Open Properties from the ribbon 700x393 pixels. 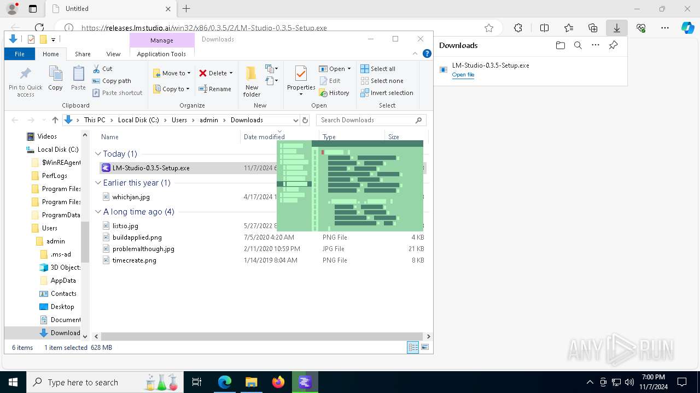[301, 81]
